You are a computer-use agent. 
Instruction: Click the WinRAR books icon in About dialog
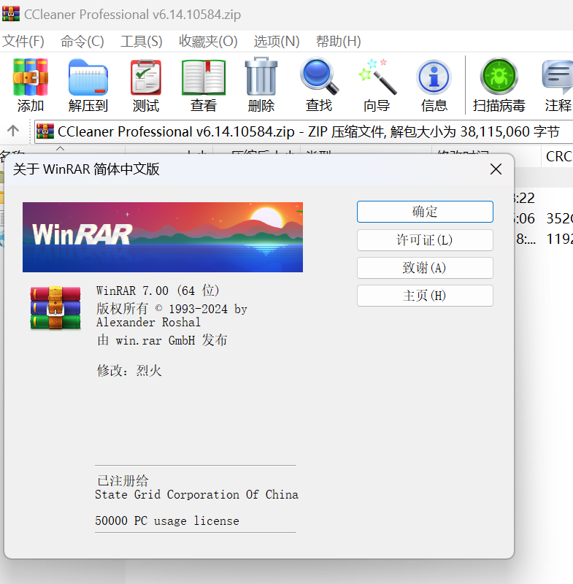[x=55, y=307]
